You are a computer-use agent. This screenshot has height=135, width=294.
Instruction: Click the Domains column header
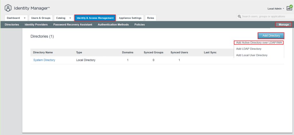128,53
